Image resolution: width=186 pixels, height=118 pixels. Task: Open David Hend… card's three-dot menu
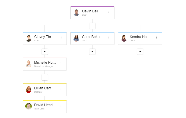61,106
